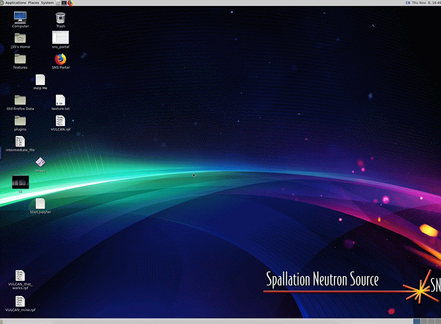Click the EN keyboard layout indicator
The width and height of the screenshot is (441, 324).
point(407,2)
